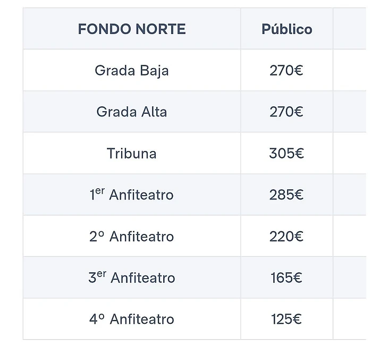Select the 285€ price cell
Screen dimensions: 388x352
286,195
